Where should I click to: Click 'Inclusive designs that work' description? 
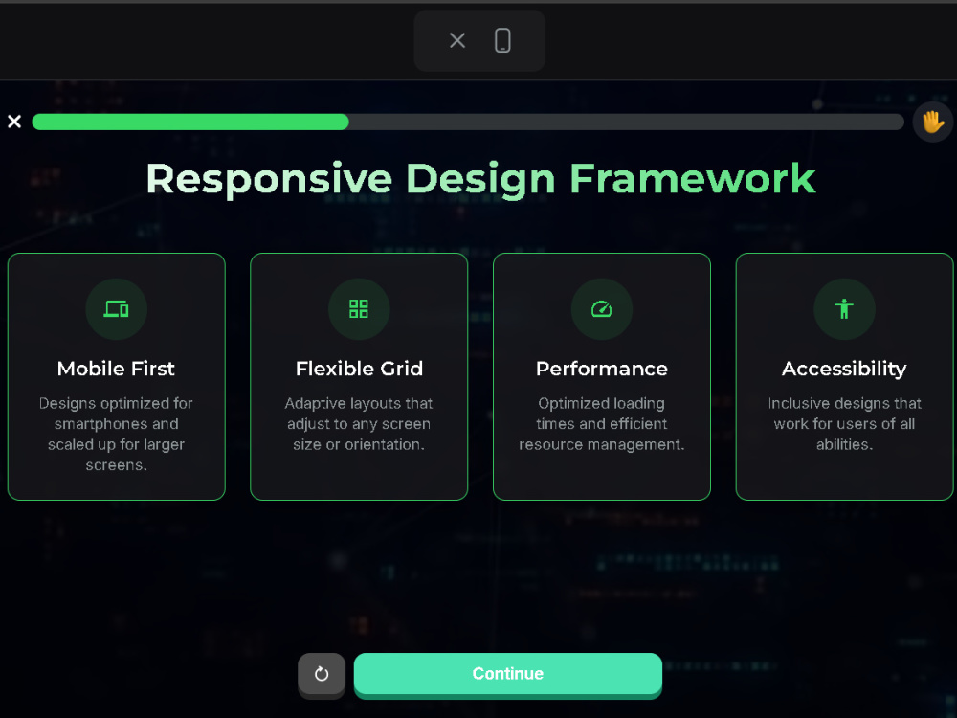click(845, 424)
